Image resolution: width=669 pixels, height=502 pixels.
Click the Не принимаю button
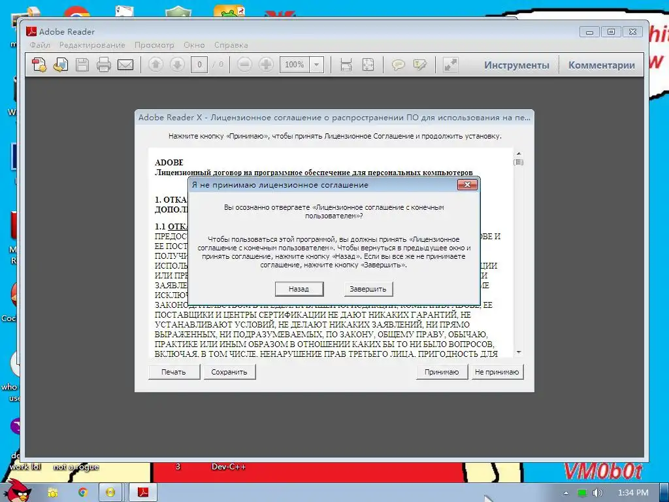tap(497, 372)
